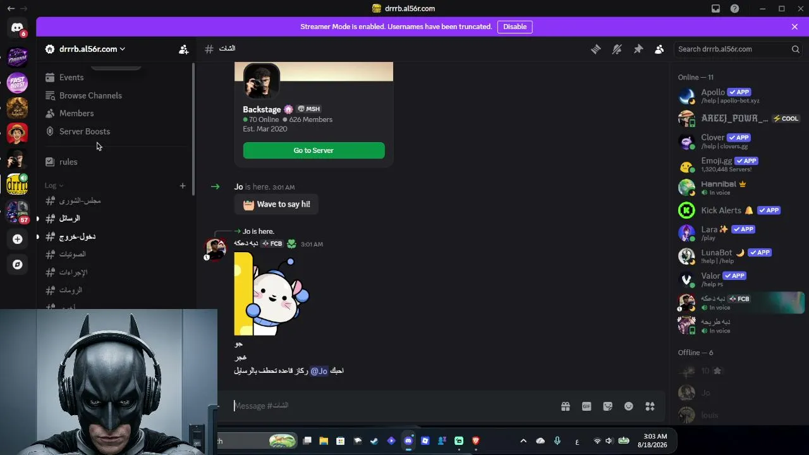This screenshot has width=809, height=455.
Task: Open the sticker picker
Action: 607,406
